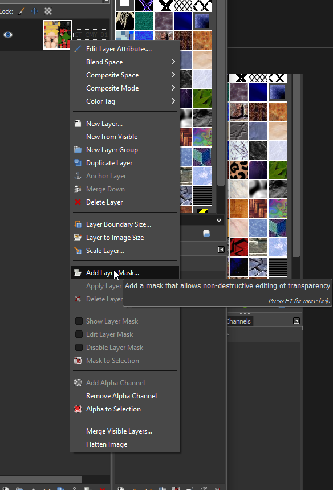
Task: Choose New Layer from context menu
Action: (125, 124)
